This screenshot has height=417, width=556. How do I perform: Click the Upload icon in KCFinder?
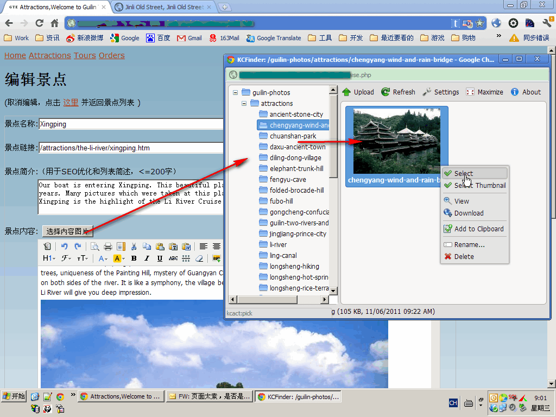[x=346, y=92]
